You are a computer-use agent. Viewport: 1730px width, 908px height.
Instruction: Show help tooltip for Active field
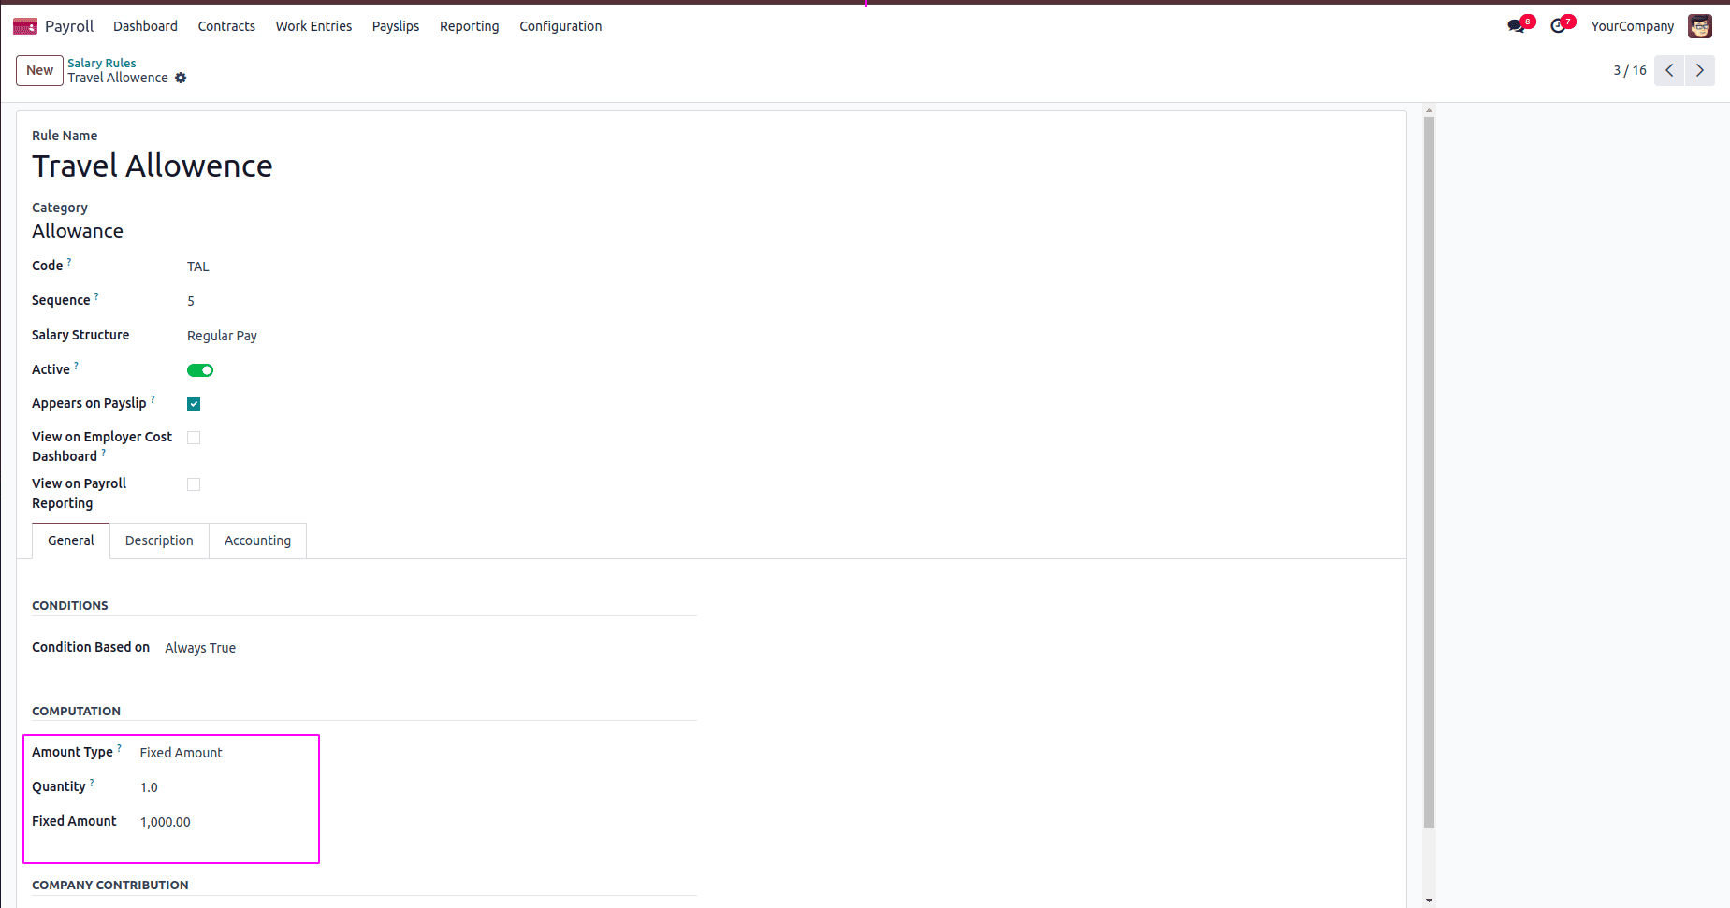[x=76, y=366]
